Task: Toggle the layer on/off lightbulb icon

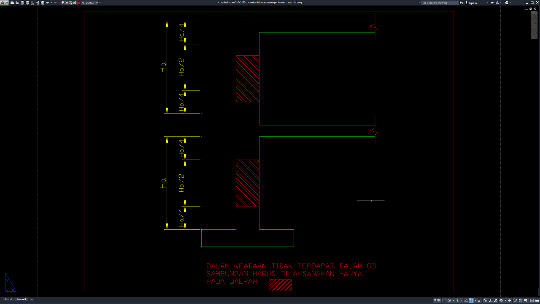Action: 63,3
